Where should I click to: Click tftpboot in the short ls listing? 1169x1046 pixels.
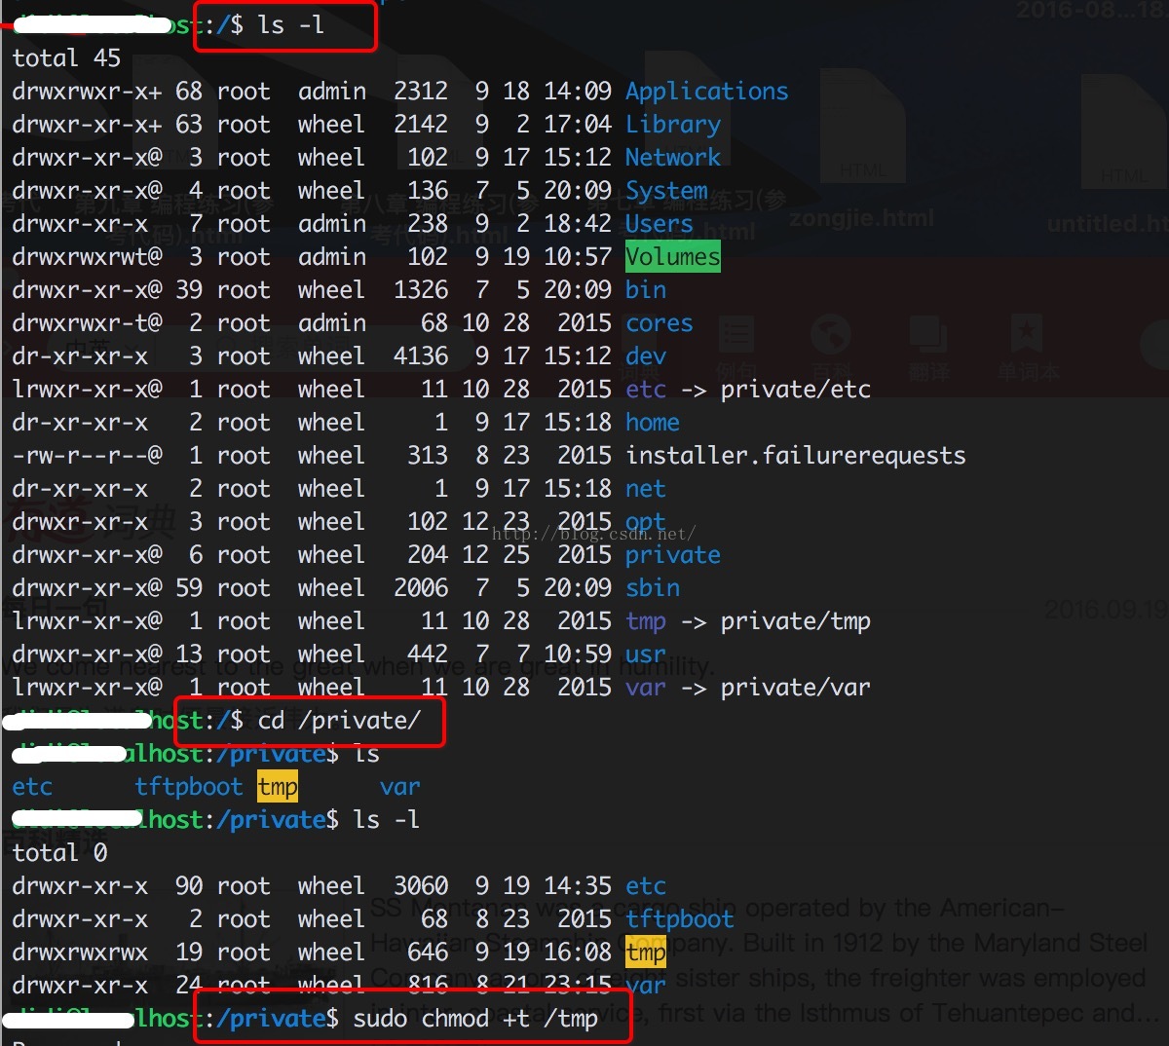[x=188, y=787]
